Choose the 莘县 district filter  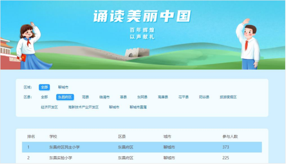[x=123, y=97]
